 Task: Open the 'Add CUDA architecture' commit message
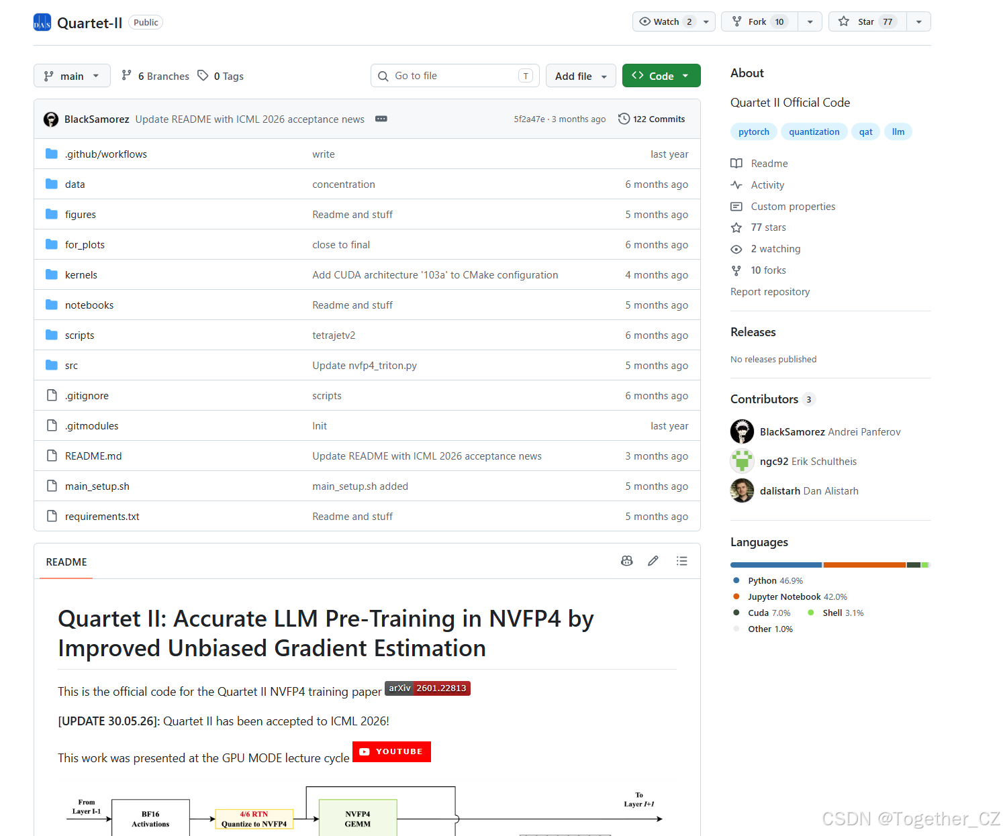point(435,274)
